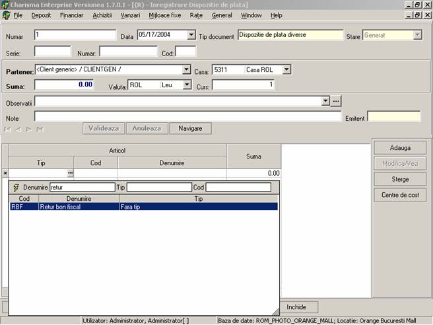433x325 pixels.
Task: Open the Window menu
Action: (251, 15)
